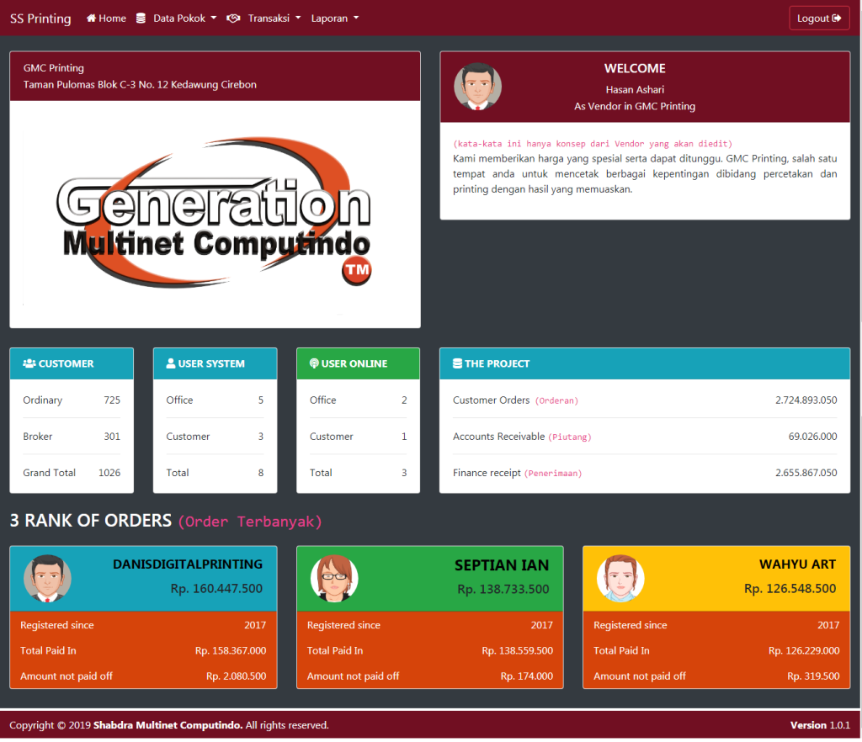Click the database icon beside Data Pokok
The image size is (862, 742).
[x=141, y=19]
